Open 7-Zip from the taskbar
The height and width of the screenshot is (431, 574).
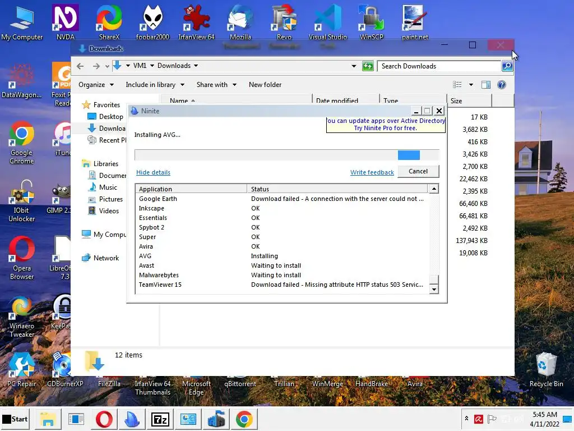click(x=160, y=419)
